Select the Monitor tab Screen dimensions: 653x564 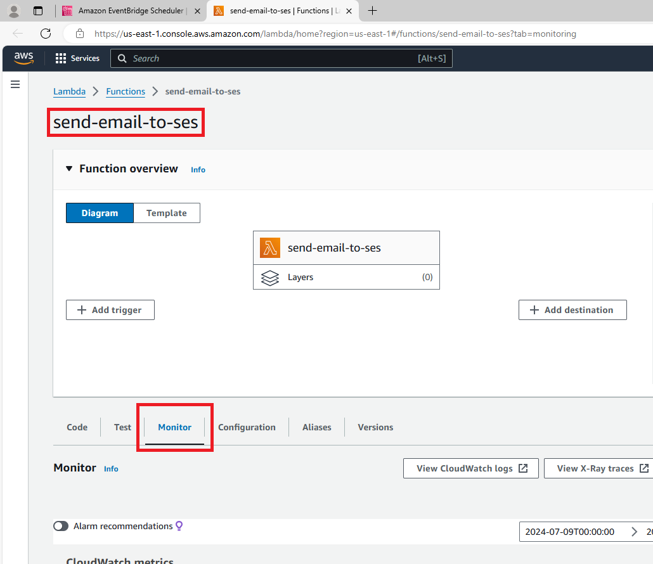click(x=174, y=428)
